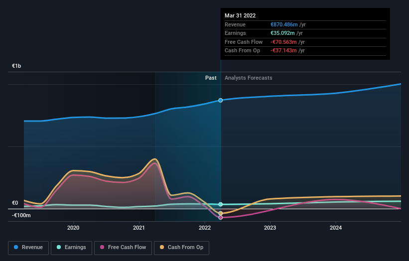Click the -€37.143m cash from op value
The width and height of the screenshot is (409, 261).
coord(283,51)
